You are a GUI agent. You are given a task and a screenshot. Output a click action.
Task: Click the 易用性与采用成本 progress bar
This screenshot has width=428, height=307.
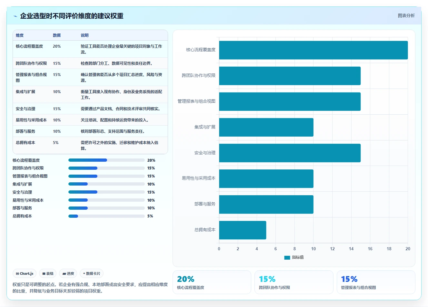click(x=106, y=200)
